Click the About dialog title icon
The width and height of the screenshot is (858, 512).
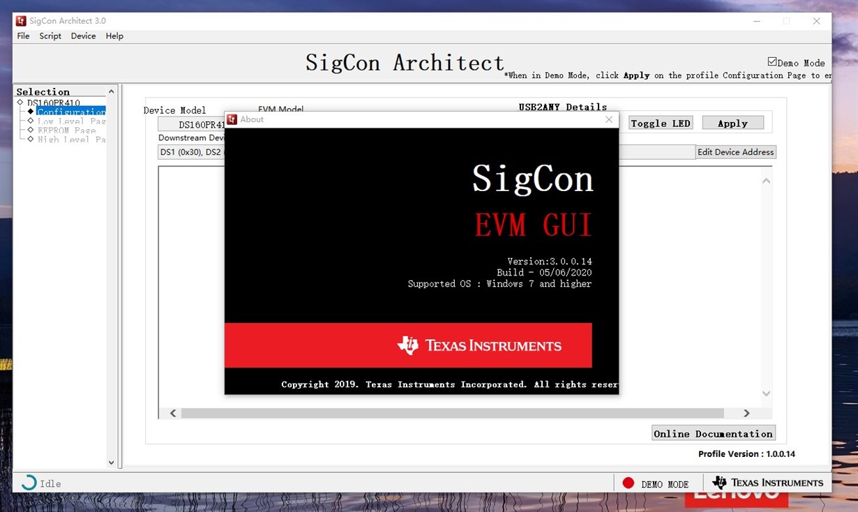pyautogui.click(x=232, y=119)
